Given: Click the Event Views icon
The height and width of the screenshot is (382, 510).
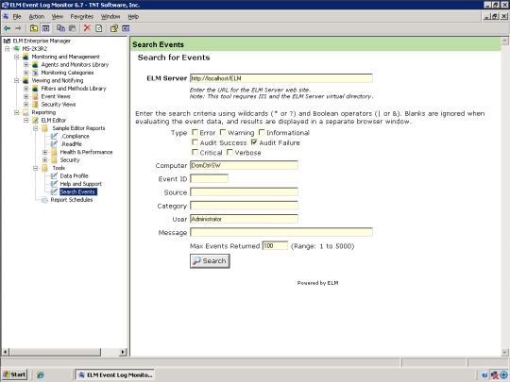Looking at the screenshot, I should [35, 96].
